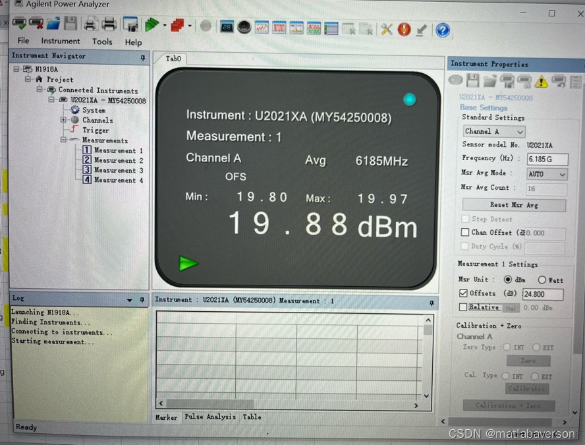585x445 pixels.
Task: Click the gray Preset oval icon in Instrument Properties
Action: coord(456,80)
